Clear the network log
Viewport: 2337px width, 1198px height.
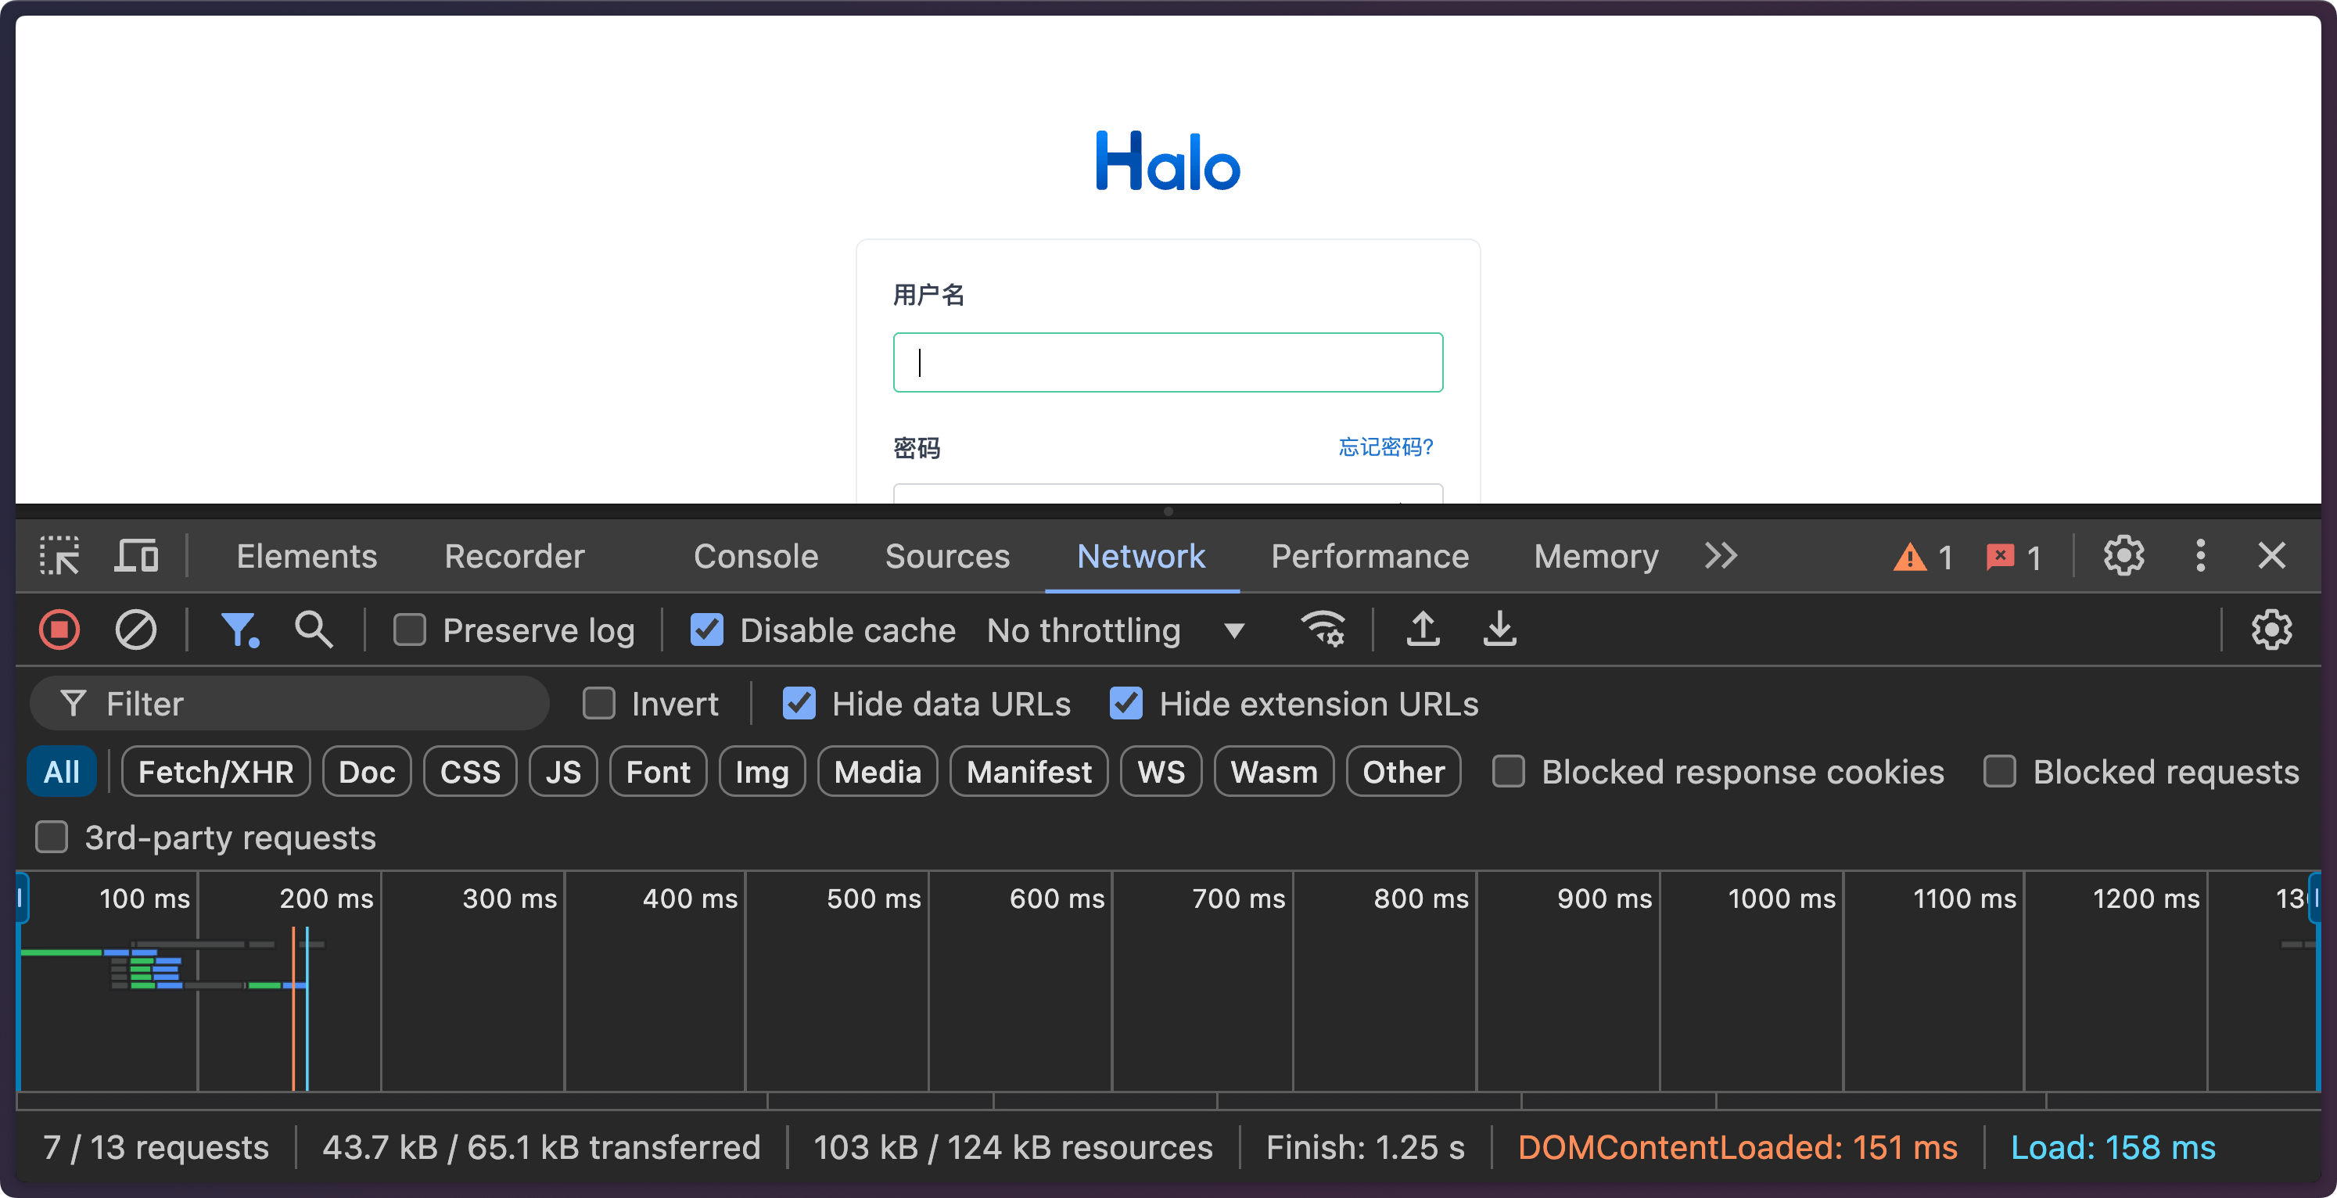click(x=135, y=629)
